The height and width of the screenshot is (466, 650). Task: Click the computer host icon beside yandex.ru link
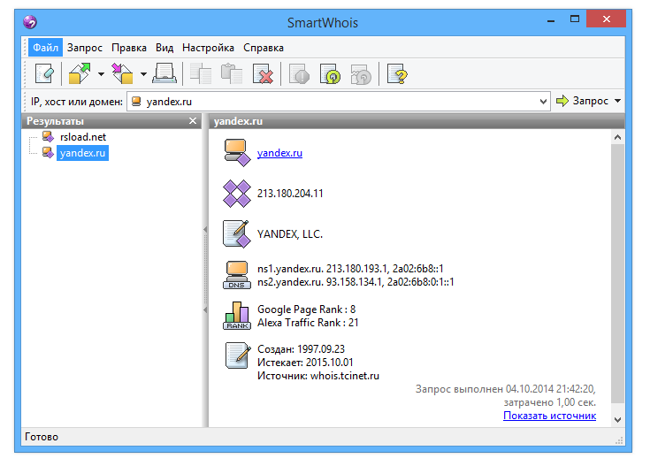pos(237,153)
